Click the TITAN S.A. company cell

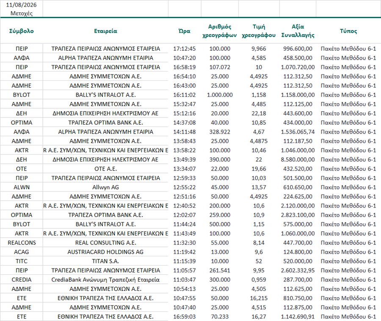click(x=105, y=261)
